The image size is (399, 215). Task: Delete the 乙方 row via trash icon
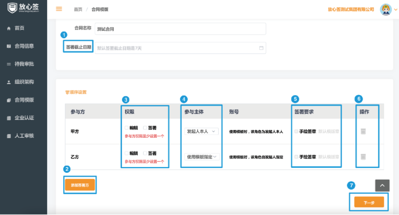(x=363, y=157)
